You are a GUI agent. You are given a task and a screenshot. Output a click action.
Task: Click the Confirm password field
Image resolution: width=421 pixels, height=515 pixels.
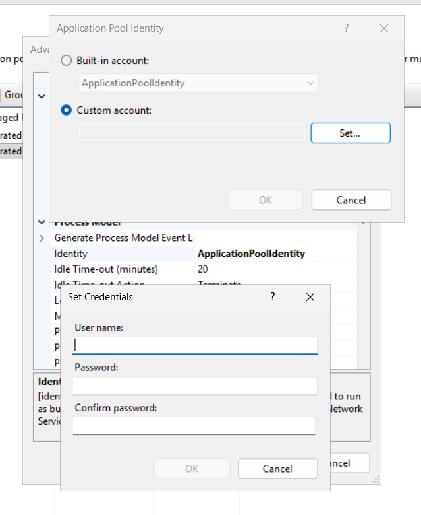click(x=195, y=426)
